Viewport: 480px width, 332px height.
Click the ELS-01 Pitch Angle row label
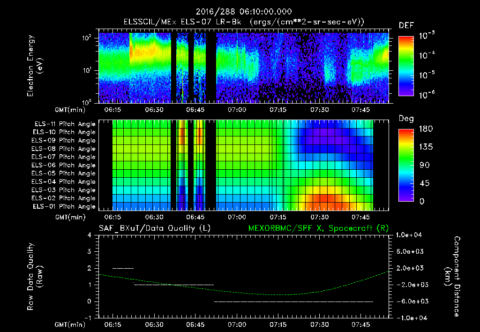coord(64,206)
